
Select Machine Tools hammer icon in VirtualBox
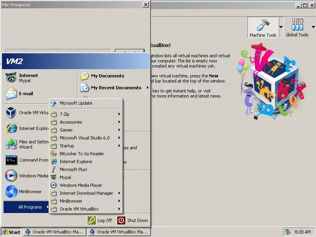pyautogui.click(x=263, y=25)
